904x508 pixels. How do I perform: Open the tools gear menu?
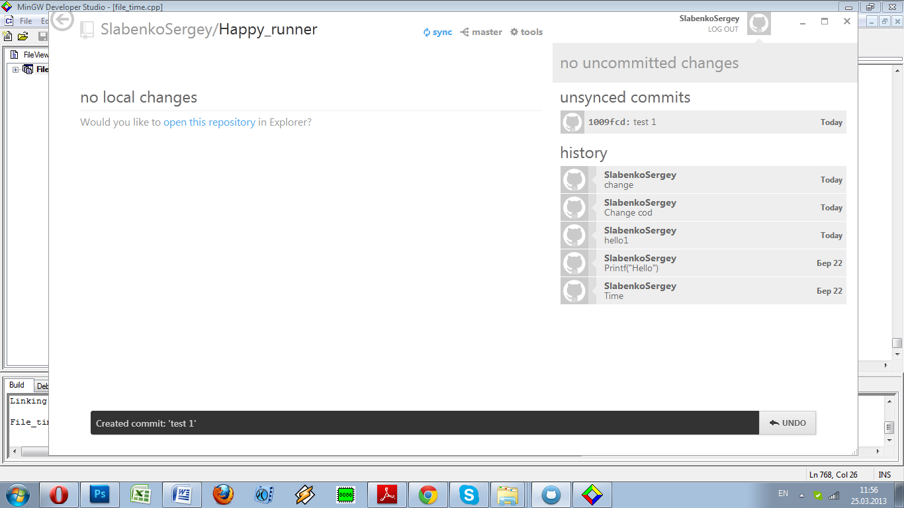click(526, 32)
